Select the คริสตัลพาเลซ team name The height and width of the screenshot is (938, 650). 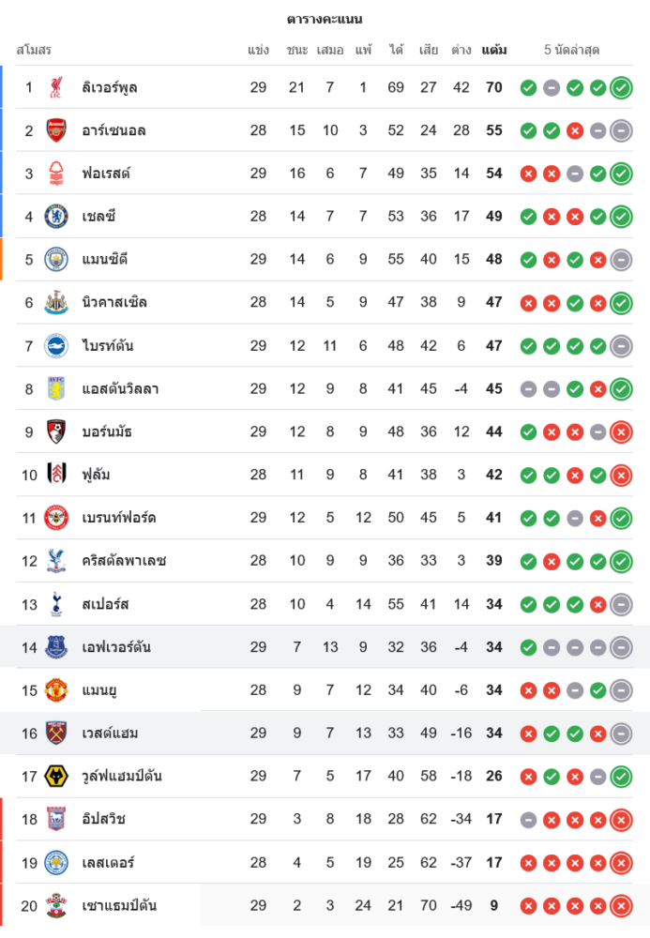coord(124,561)
